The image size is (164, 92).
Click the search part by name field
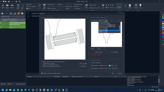13,16
